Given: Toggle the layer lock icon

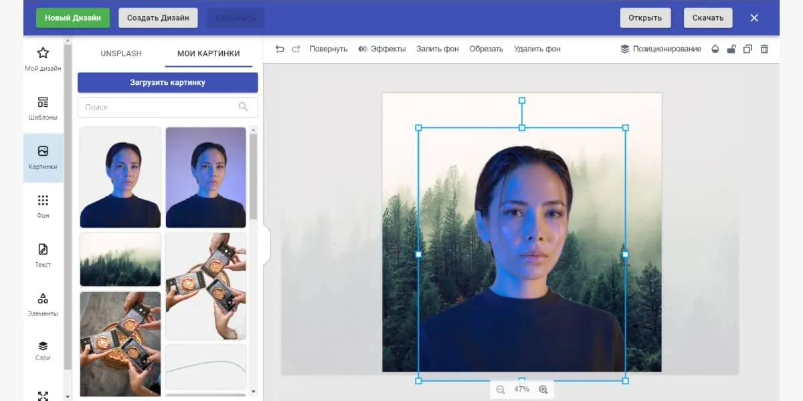Looking at the screenshot, I should [x=731, y=49].
